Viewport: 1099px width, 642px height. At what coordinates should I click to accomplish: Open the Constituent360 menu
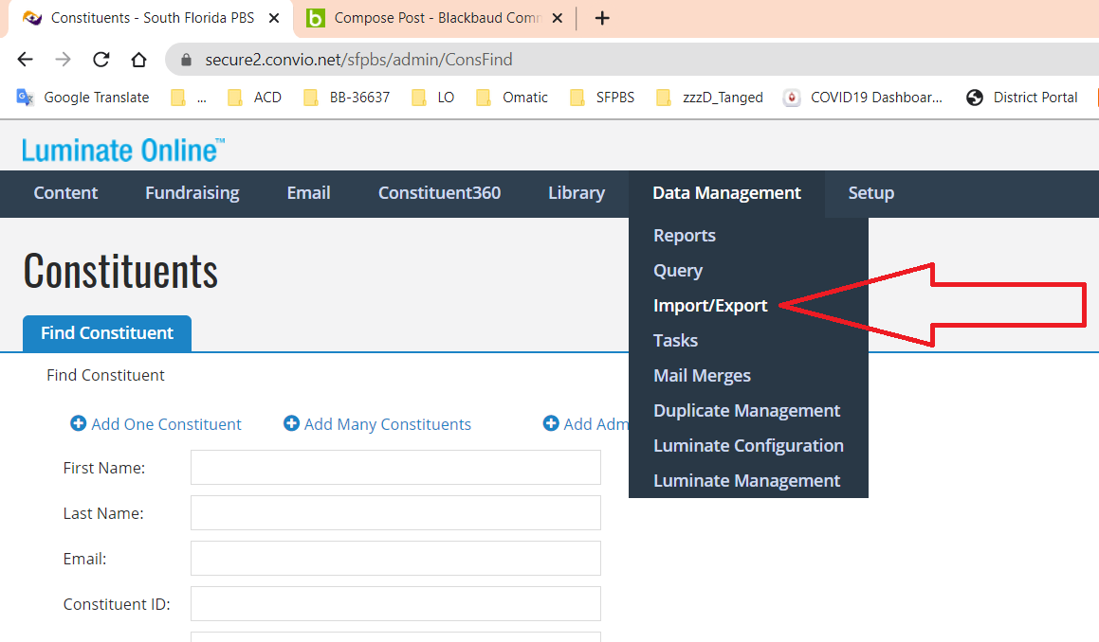[439, 193]
